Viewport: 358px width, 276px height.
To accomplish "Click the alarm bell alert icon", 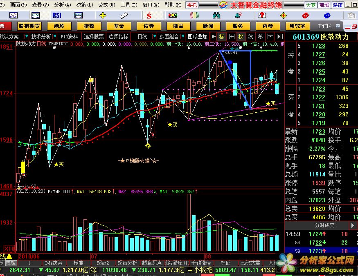I will (239, 15).
